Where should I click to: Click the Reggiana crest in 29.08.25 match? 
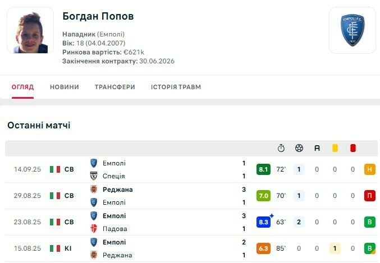(94, 190)
